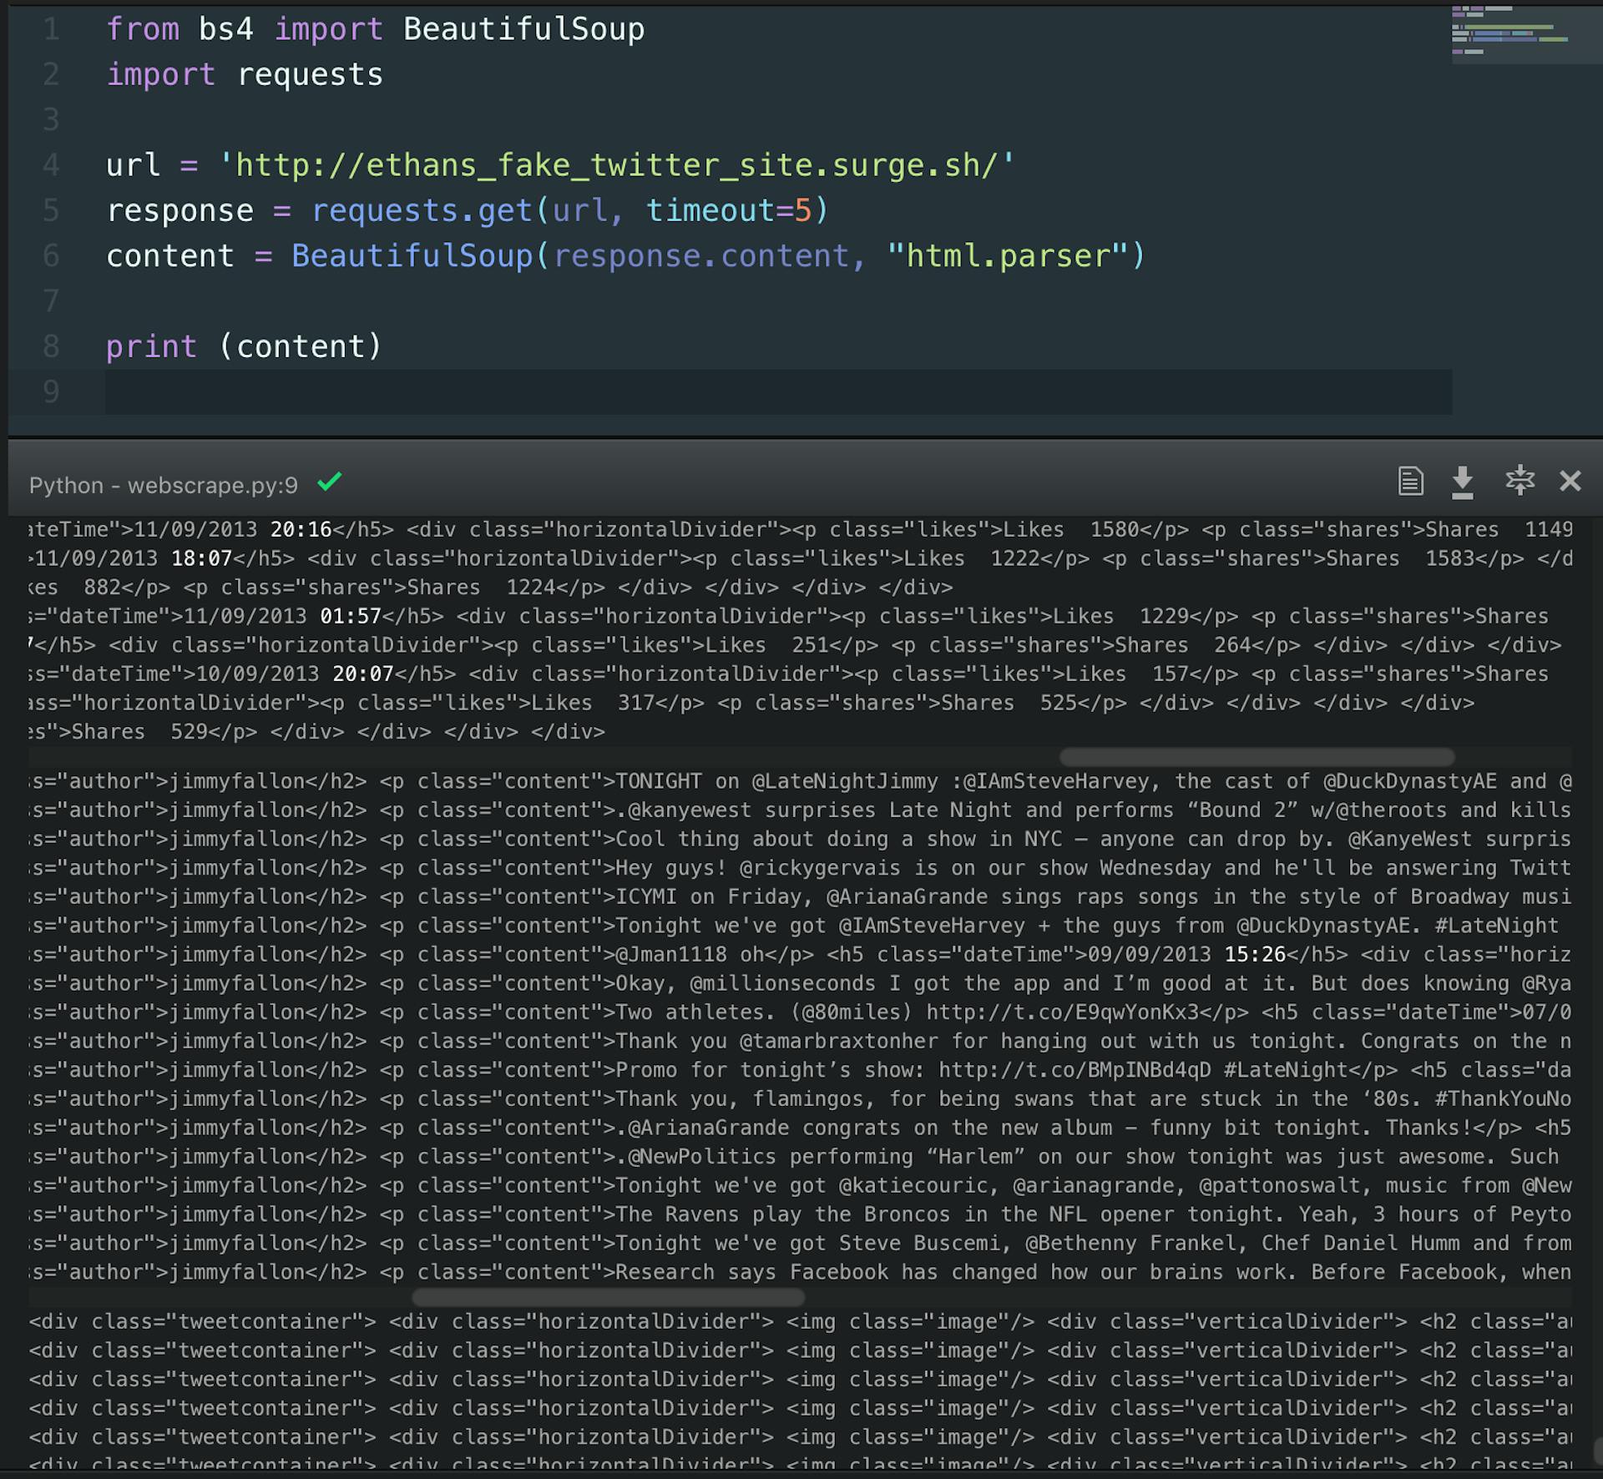
Task: Click line number 1 beside the import statement
Action: (52, 28)
